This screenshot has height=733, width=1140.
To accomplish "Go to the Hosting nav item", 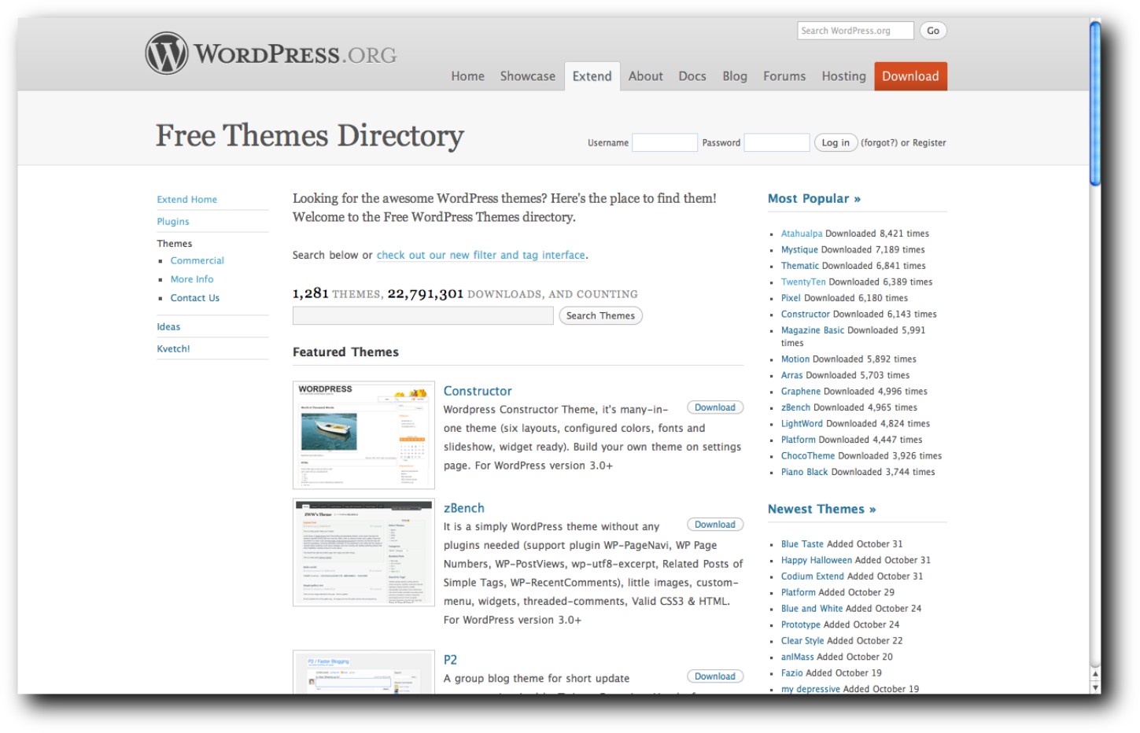I will (843, 76).
